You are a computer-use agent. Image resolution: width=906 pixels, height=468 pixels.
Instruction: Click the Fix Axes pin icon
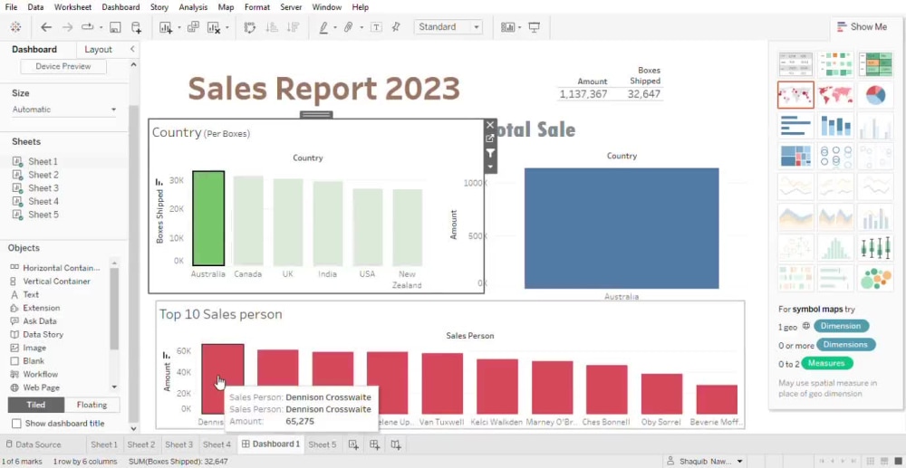[x=396, y=27]
